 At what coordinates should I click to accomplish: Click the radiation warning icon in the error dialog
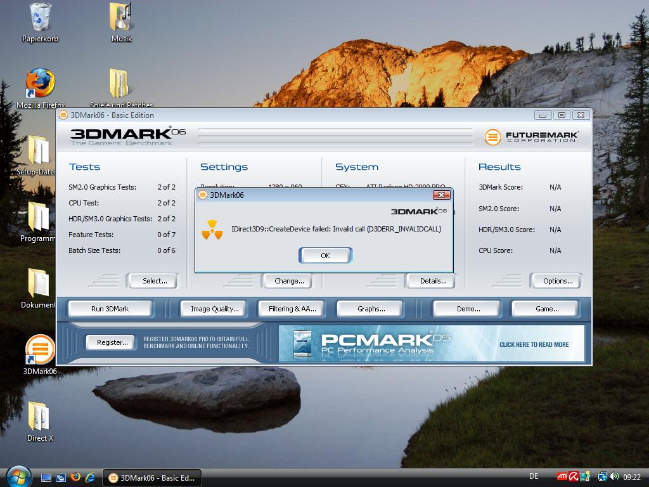point(212,230)
